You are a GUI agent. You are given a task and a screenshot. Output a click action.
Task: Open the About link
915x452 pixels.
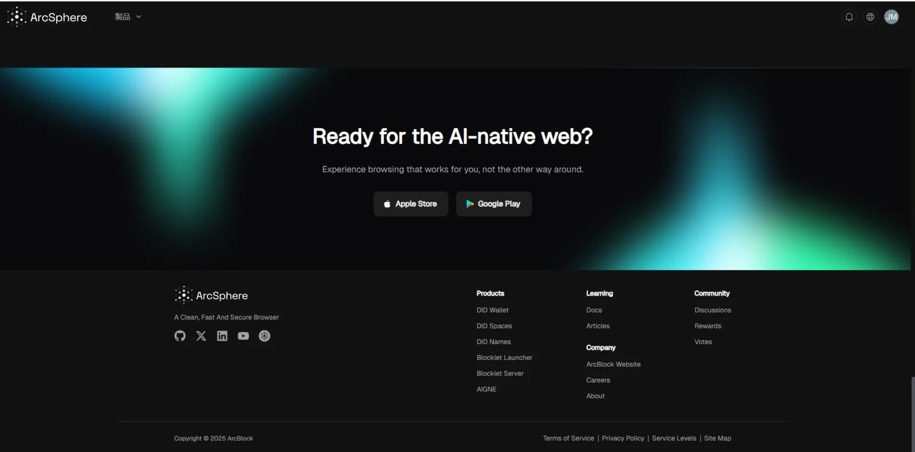pos(595,396)
